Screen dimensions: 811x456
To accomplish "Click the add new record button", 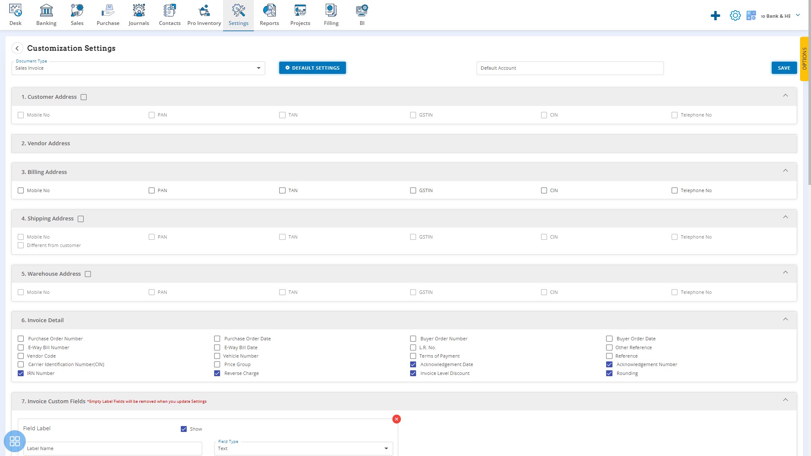I will tap(716, 16).
